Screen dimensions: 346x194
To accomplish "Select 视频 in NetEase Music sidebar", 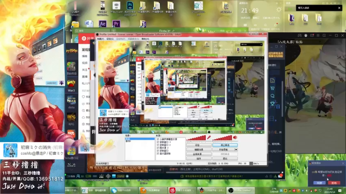I will pos(85,63).
